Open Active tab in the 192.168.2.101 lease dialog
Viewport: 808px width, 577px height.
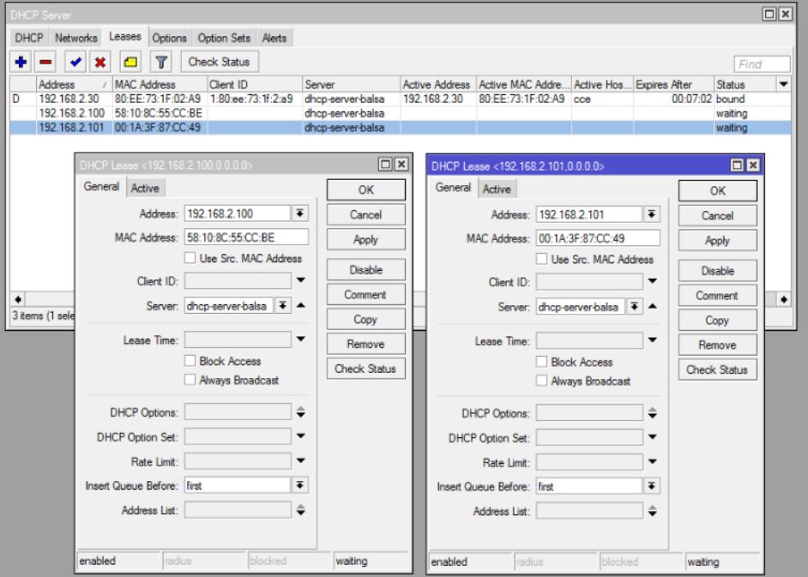497,189
